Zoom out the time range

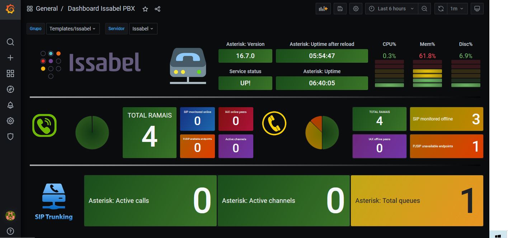[x=424, y=9]
